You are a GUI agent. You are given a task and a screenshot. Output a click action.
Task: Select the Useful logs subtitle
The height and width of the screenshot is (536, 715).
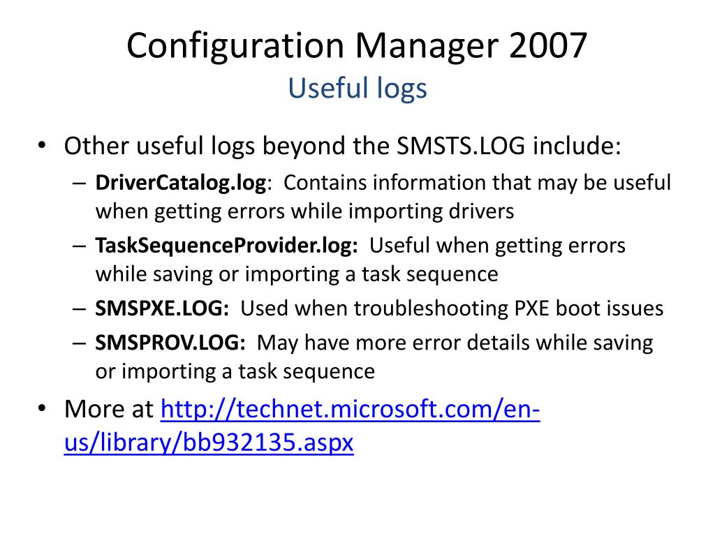357,89
